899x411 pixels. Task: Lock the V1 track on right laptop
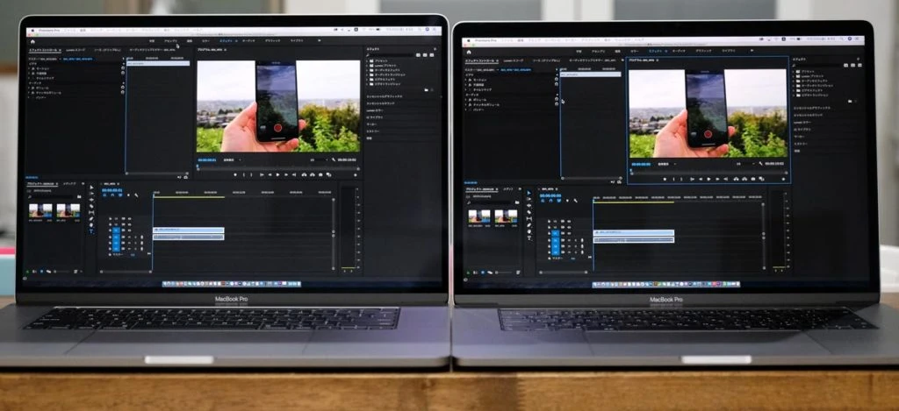click(550, 233)
